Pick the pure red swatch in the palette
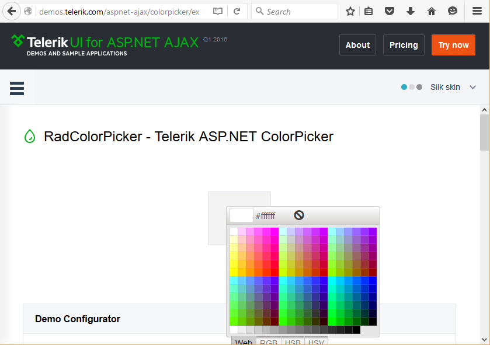This screenshot has width=490, height=345. click(x=274, y=273)
